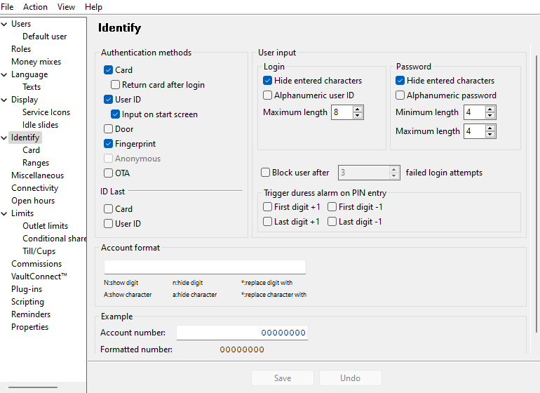
Task: Open the Action menu
Action: tap(35, 7)
